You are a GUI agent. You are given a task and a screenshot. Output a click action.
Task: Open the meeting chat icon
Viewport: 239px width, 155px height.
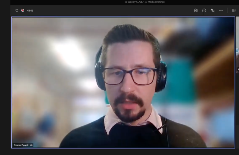[204, 10]
